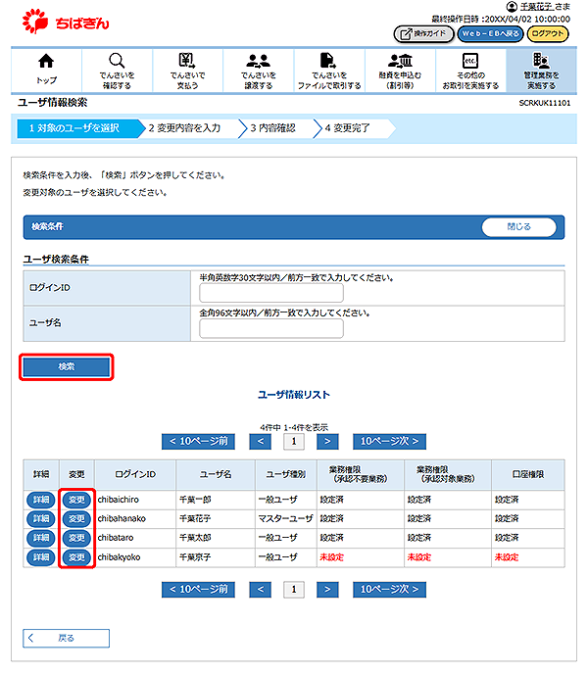
Task: Open the でんさいを譲渡する menu
Action: click(258, 70)
